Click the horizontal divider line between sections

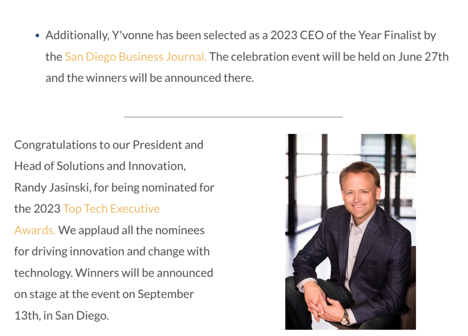pyautogui.click(x=233, y=117)
